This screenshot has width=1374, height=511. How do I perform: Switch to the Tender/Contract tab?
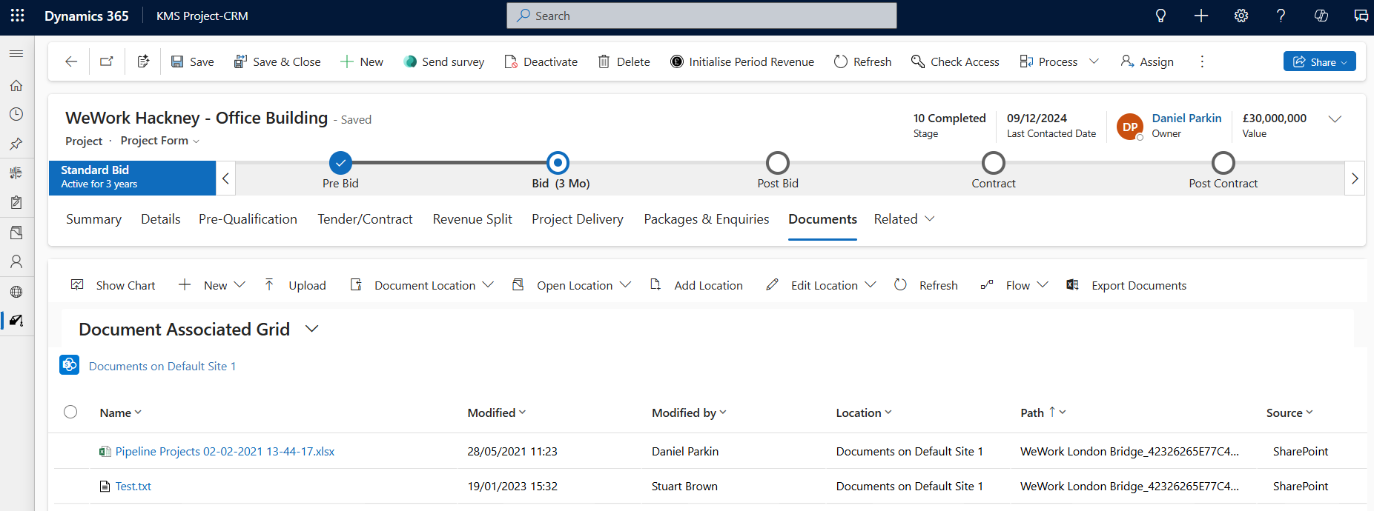tap(365, 219)
